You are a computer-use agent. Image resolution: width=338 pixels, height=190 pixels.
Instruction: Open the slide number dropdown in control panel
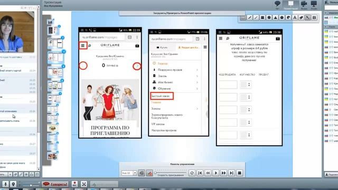pyautogui.click(x=135, y=173)
